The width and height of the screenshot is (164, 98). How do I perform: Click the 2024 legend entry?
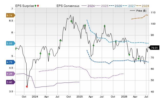88,6
